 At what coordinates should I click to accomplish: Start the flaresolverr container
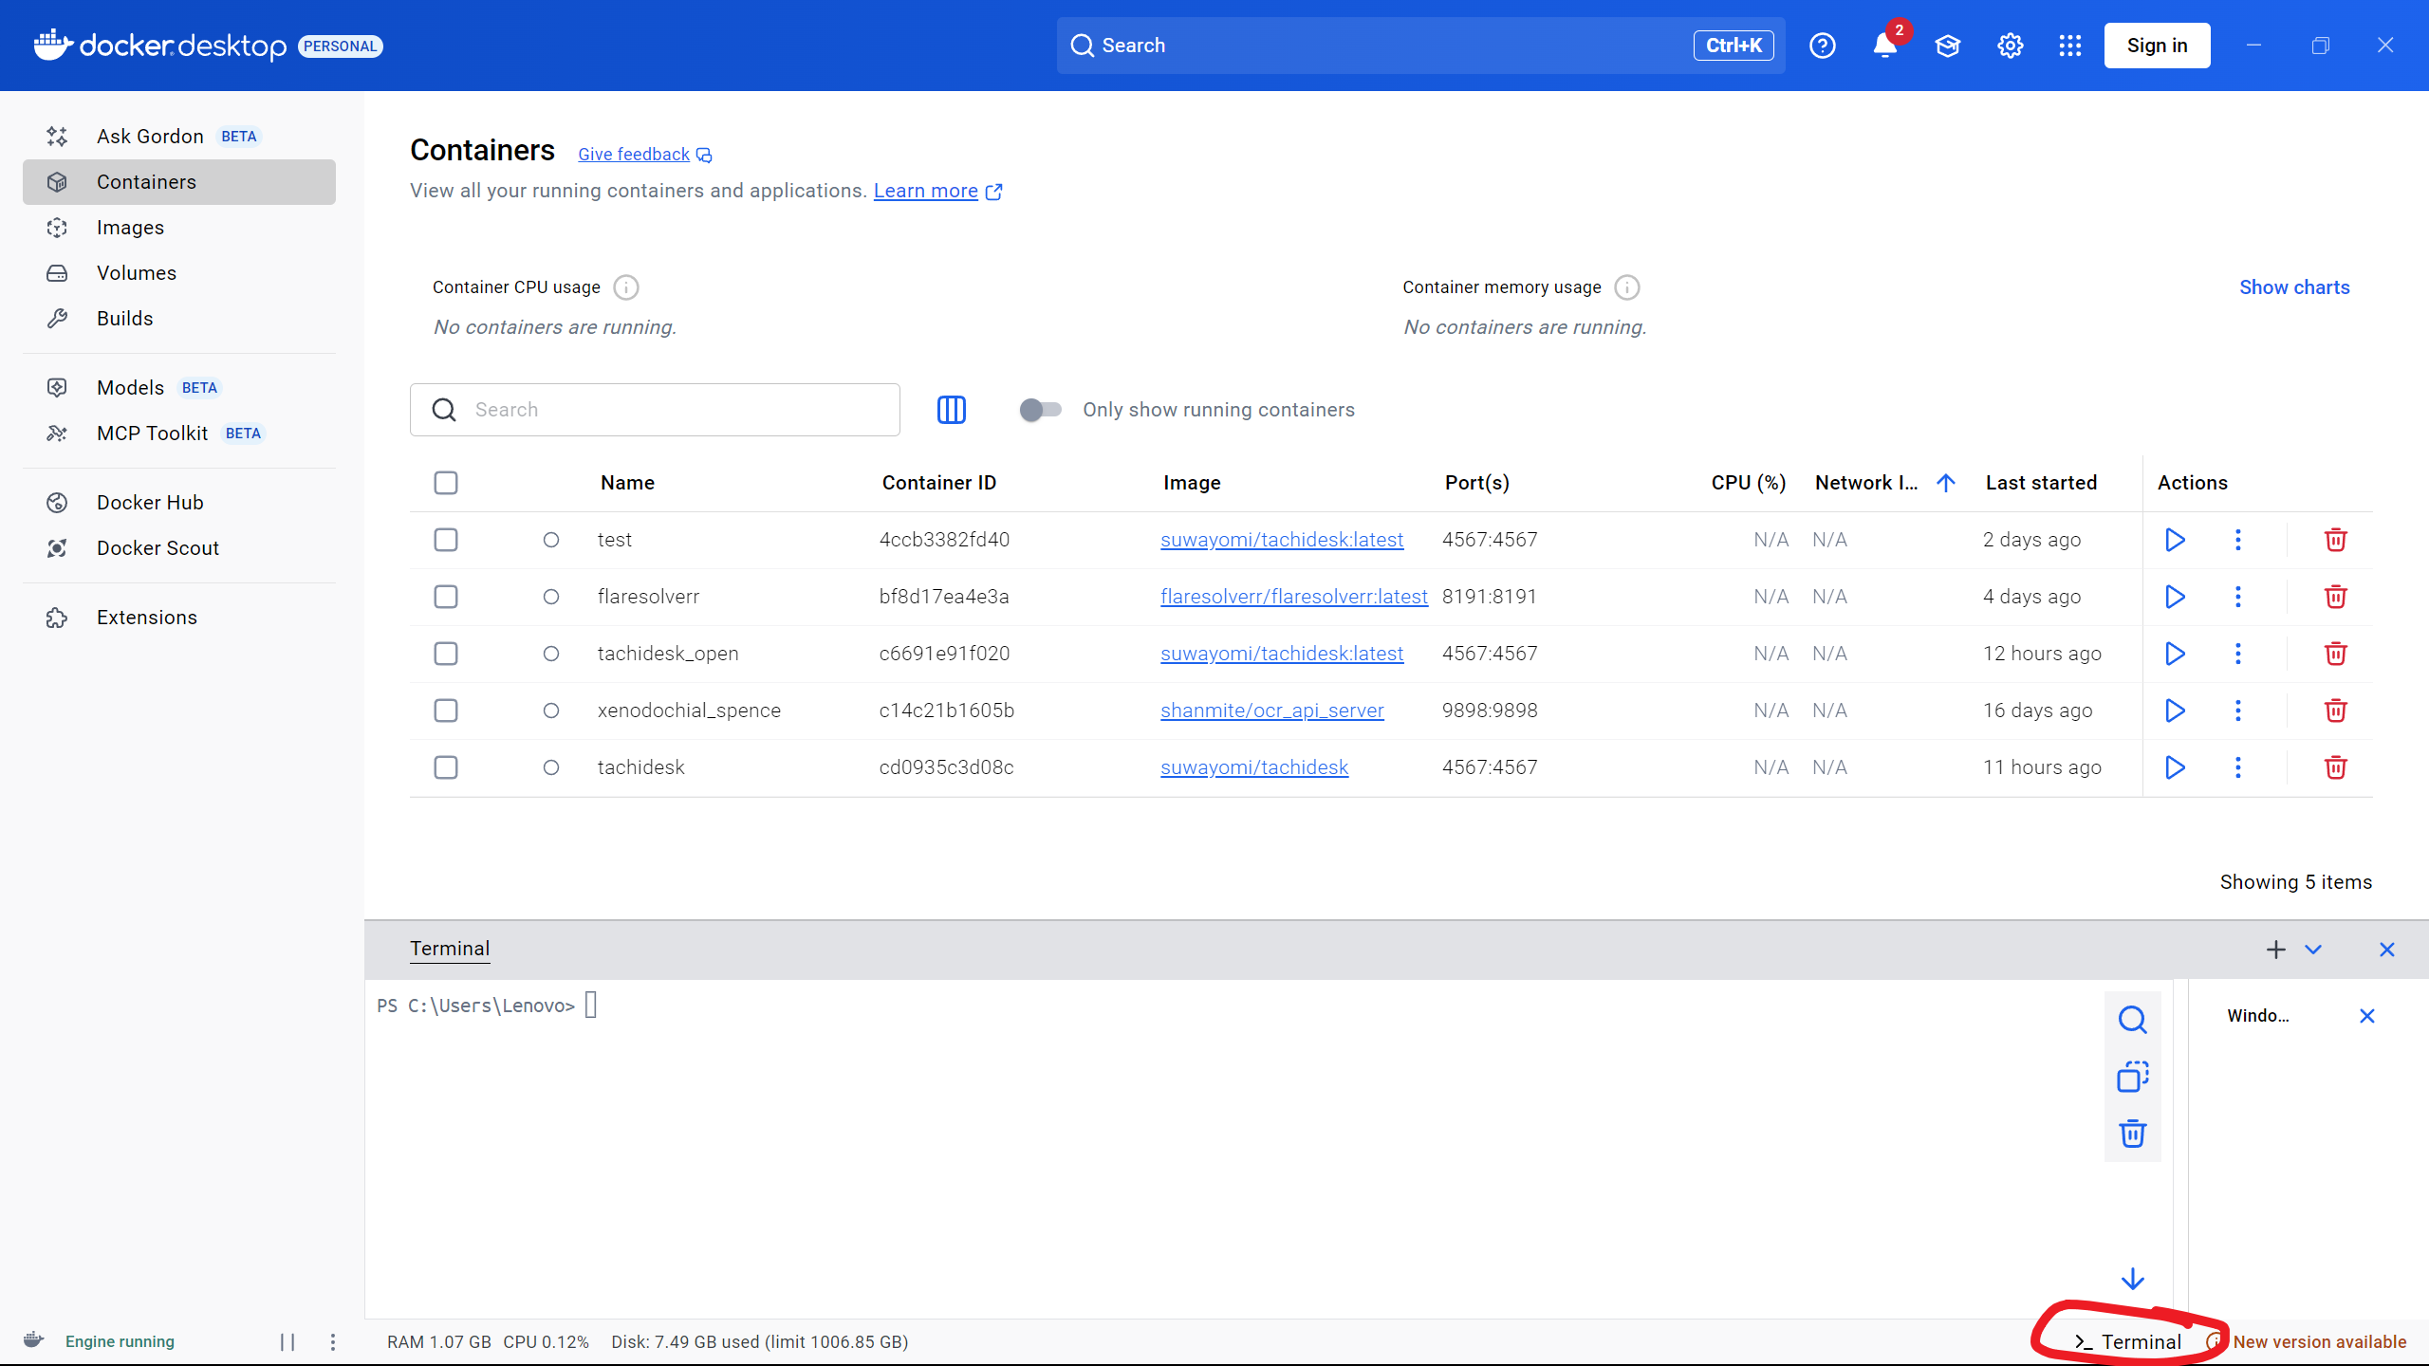tap(2175, 597)
